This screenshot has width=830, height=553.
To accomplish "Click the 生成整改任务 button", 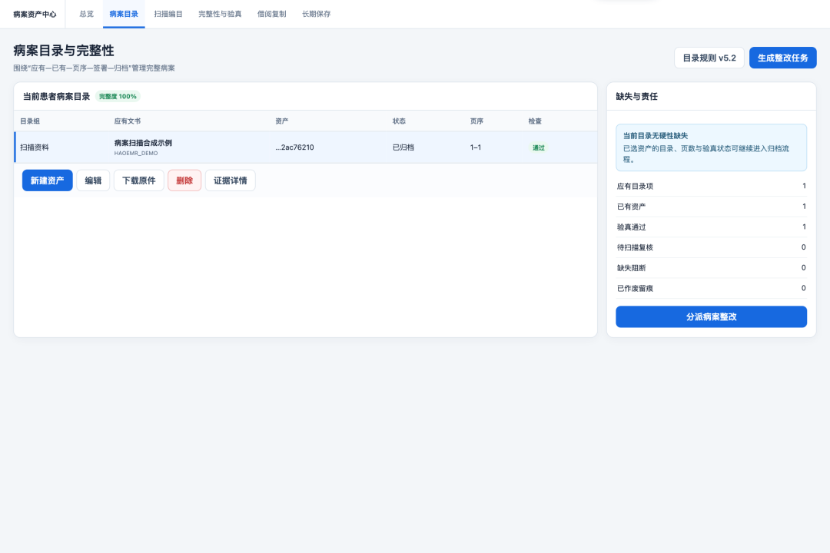I will (x=783, y=58).
